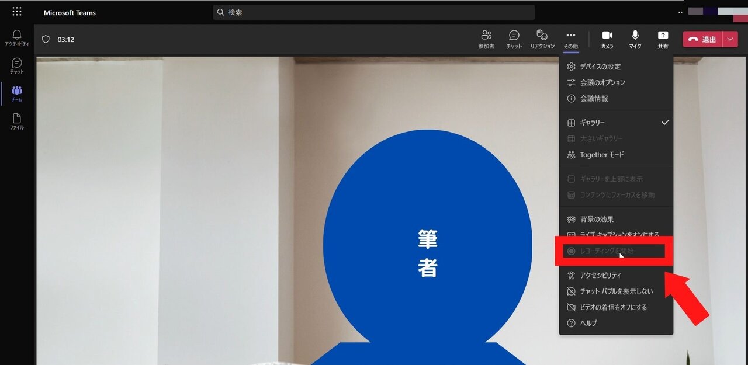Open Files (ファイル) in the sidebar
The width and height of the screenshot is (748, 365).
pyautogui.click(x=17, y=121)
